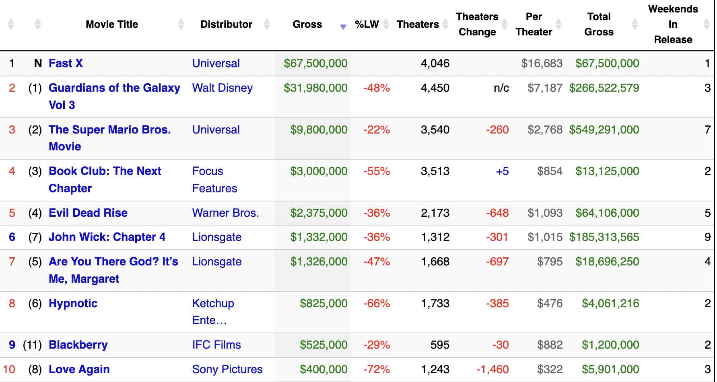Sort by last week's rank column arrows
The height and width of the screenshot is (382, 717).
click(38, 25)
